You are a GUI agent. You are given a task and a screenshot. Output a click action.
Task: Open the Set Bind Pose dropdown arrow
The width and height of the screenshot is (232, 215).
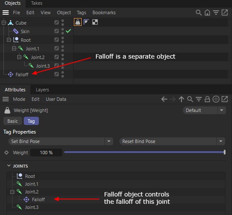pos(109,141)
